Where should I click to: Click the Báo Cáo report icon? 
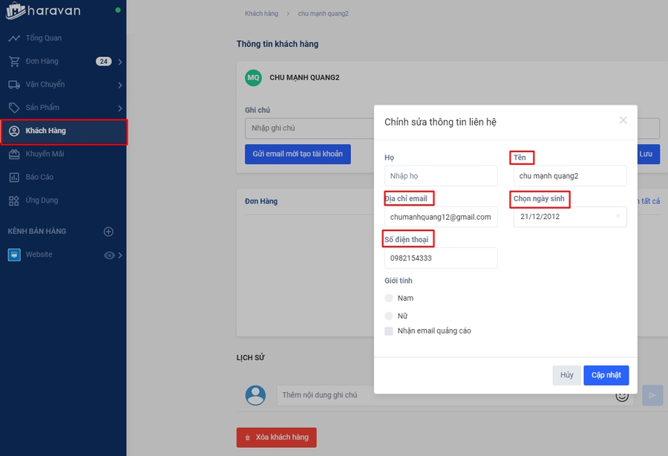point(14,177)
